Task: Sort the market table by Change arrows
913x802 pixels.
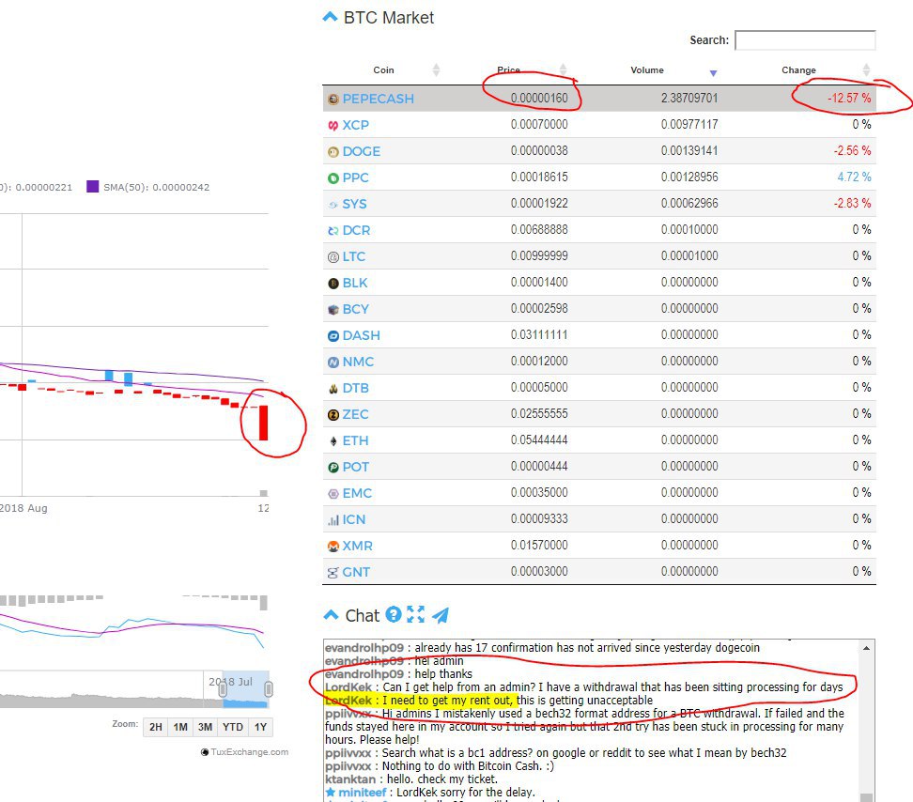Action: [866, 70]
